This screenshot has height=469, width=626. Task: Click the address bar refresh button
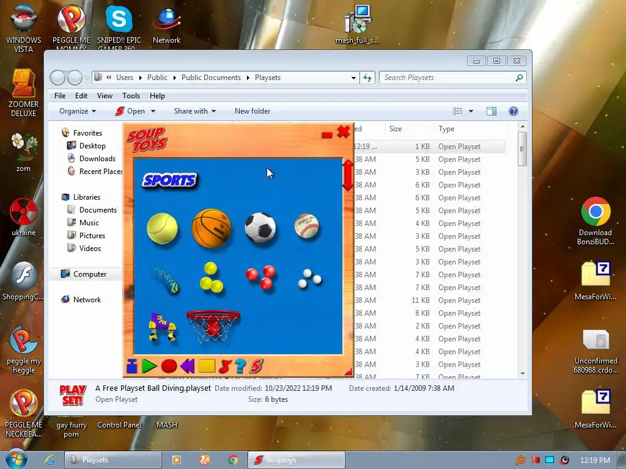point(367,78)
